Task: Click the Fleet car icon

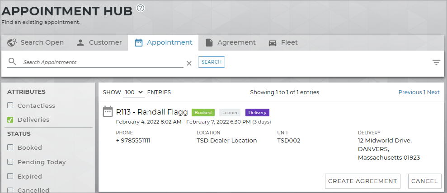Action: click(x=273, y=42)
